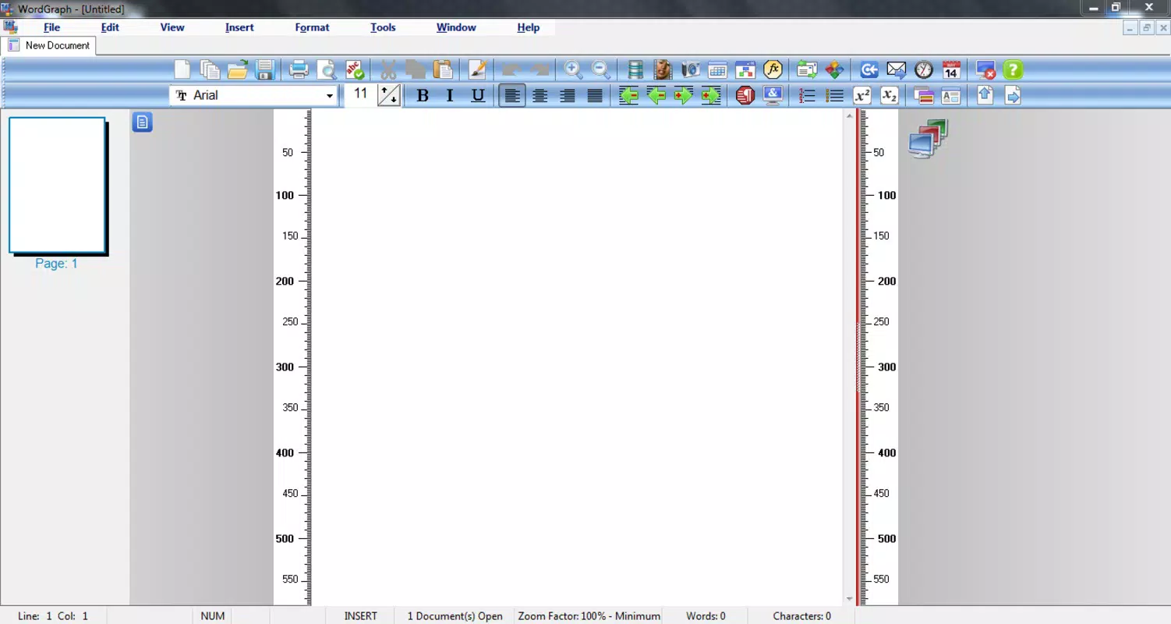Open print preview magnifier page icon

327,69
